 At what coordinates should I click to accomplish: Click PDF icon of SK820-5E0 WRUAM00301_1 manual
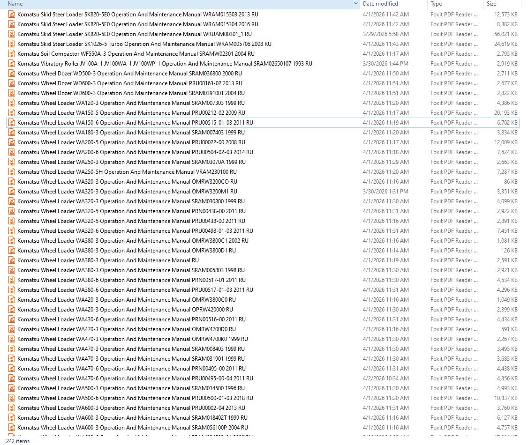click(x=12, y=34)
